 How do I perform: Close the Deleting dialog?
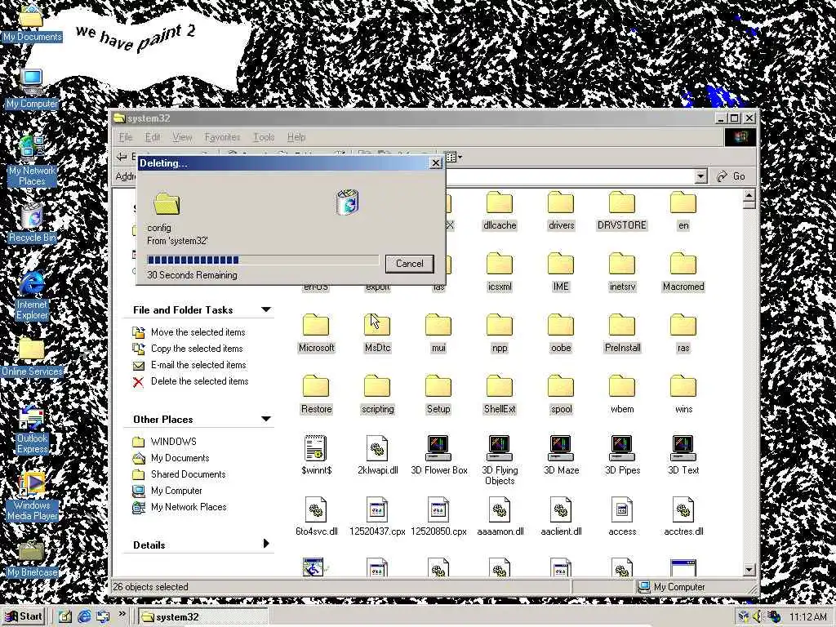pyautogui.click(x=436, y=163)
